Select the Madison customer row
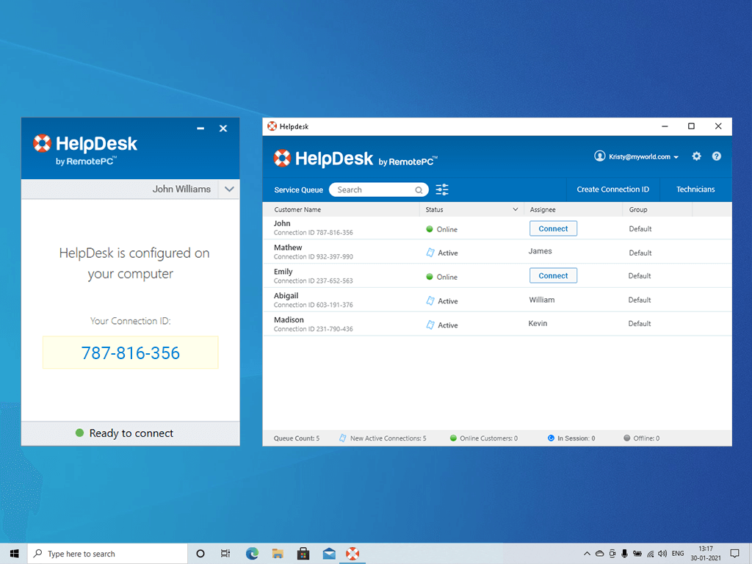 [x=497, y=324]
